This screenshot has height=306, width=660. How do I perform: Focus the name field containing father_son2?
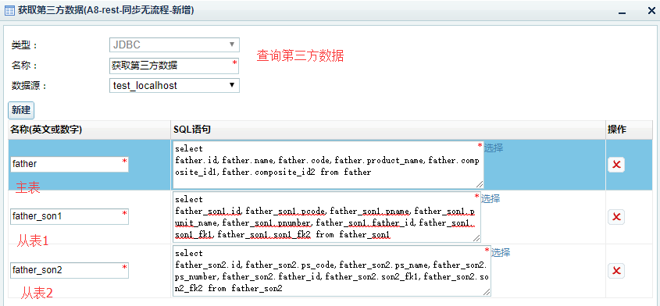point(70,270)
